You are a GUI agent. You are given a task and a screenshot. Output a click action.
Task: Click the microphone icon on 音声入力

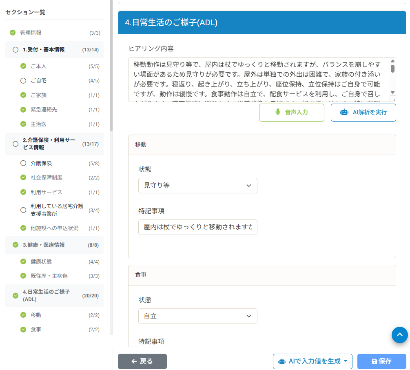point(278,112)
